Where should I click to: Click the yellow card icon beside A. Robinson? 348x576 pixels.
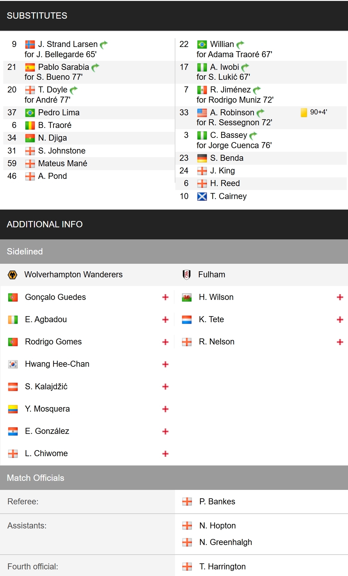click(304, 112)
